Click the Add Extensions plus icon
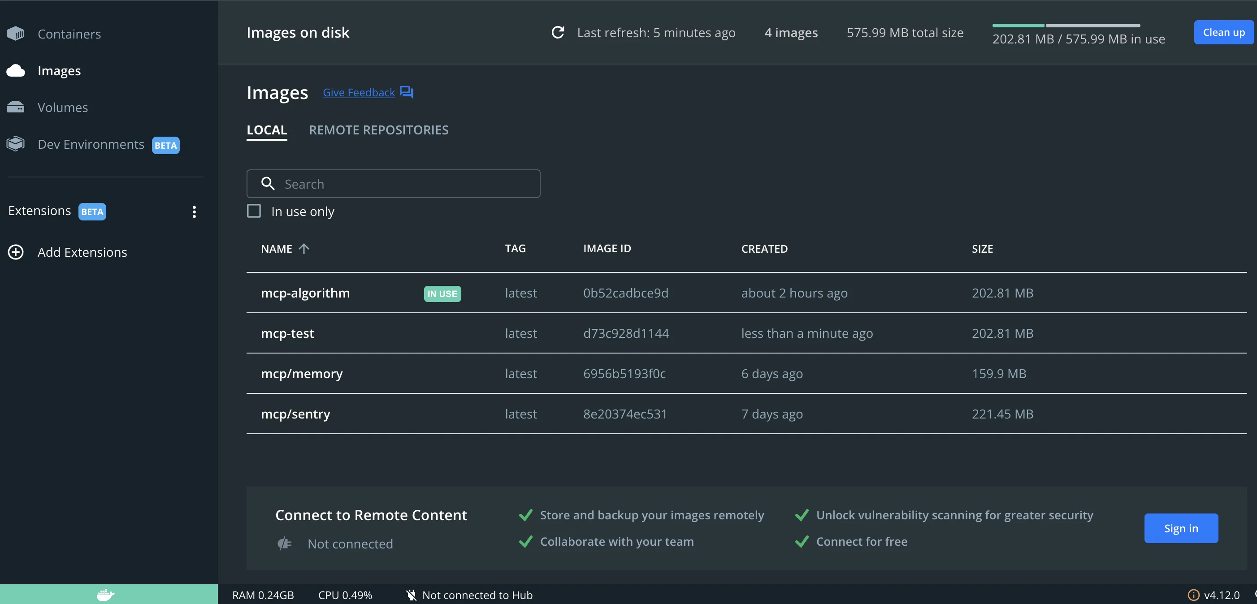 click(16, 252)
